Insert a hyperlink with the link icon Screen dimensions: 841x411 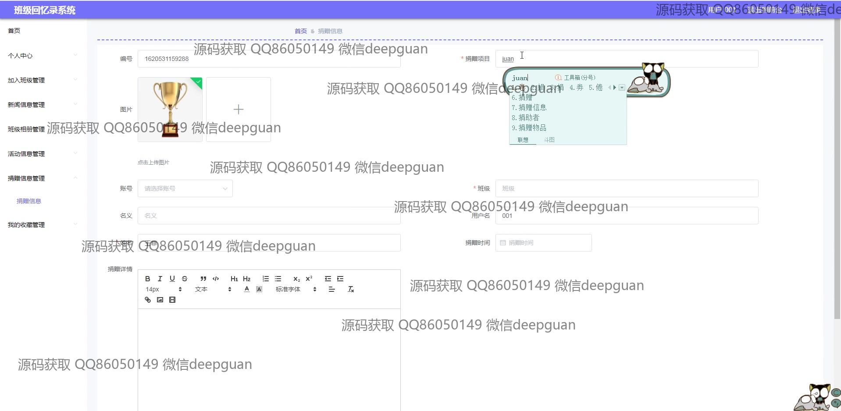pos(148,300)
